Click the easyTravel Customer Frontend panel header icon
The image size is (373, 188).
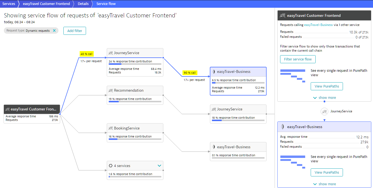point(282,16)
